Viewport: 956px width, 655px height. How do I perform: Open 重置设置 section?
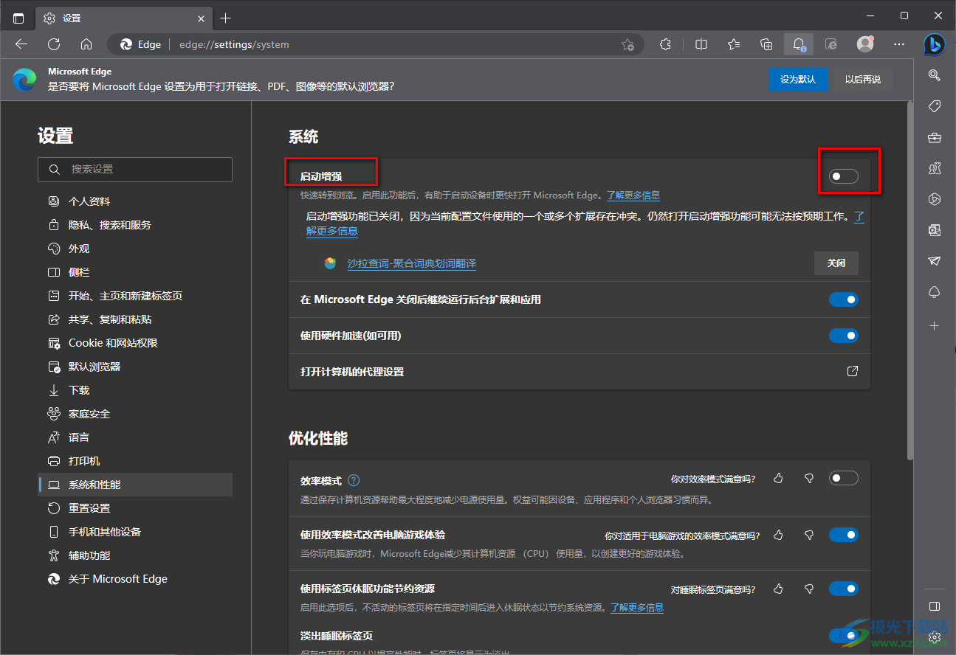tap(135, 508)
